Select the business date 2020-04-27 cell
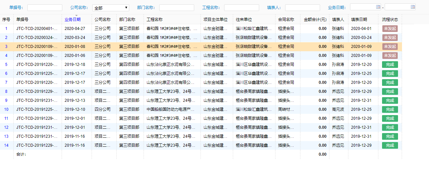This screenshot has height=177, width=429. click(75, 29)
